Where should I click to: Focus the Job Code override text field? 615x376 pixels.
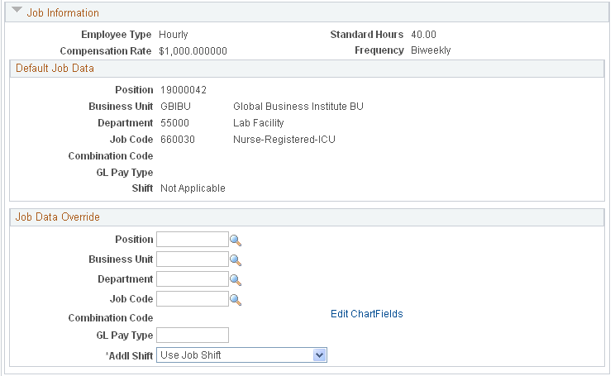tap(192, 299)
